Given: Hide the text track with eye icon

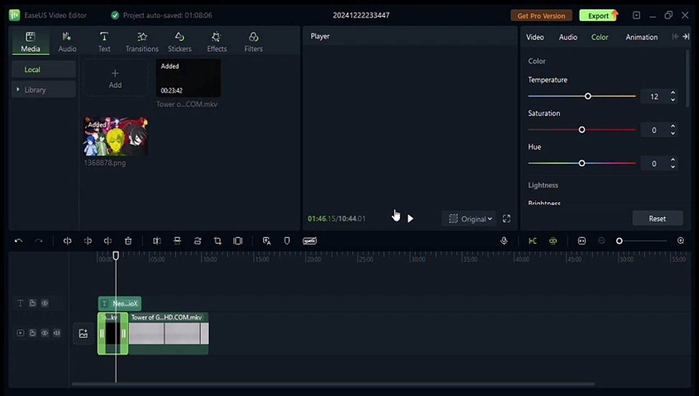Looking at the screenshot, I should click(45, 304).
